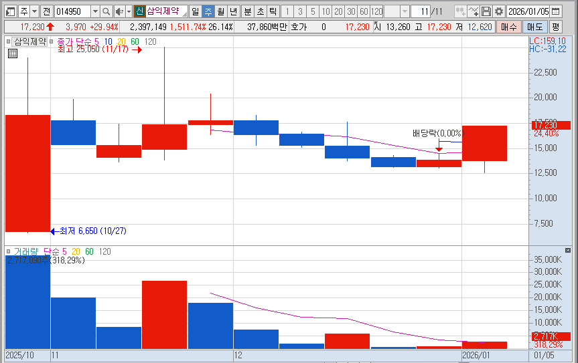
Task: Click the 삼익제약 chart label button
Action: point(30,41)
